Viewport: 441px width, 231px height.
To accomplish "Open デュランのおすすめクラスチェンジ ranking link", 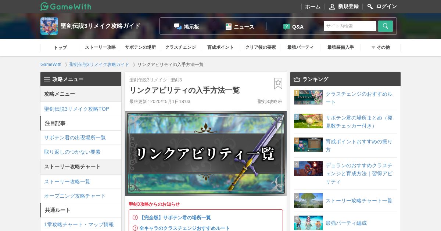I will coord(359,173).
